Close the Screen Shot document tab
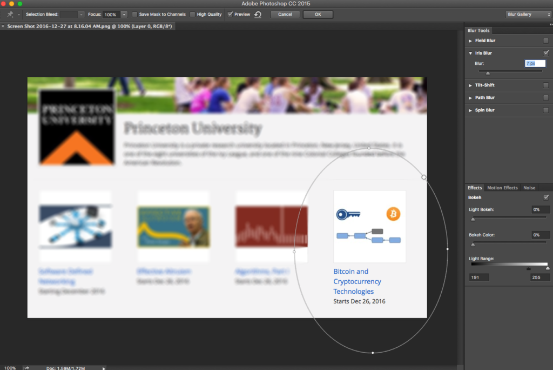This screenshot has height=370, width=553. click(3, 26)
